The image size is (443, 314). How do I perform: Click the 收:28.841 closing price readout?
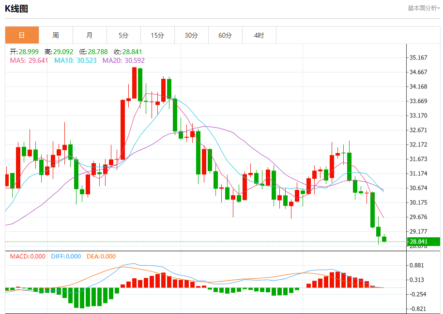point(128,52)
